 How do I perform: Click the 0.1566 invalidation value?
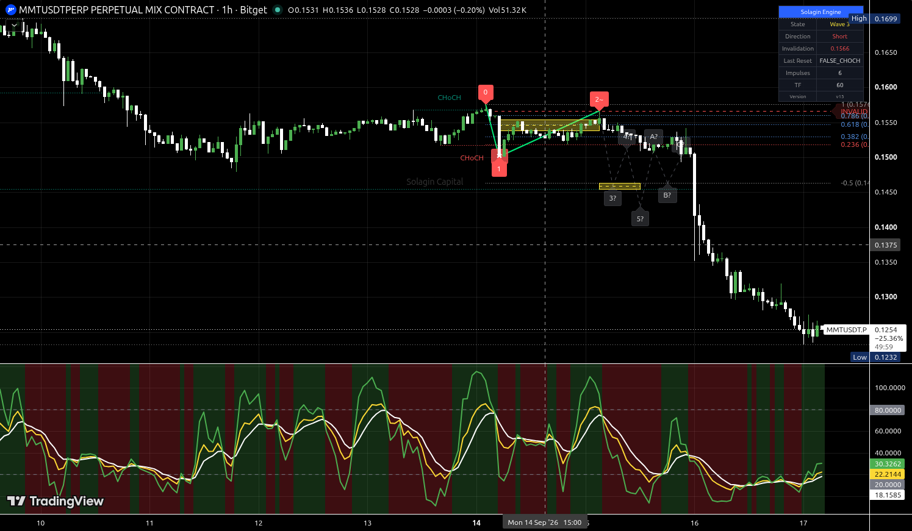(839, 49)
